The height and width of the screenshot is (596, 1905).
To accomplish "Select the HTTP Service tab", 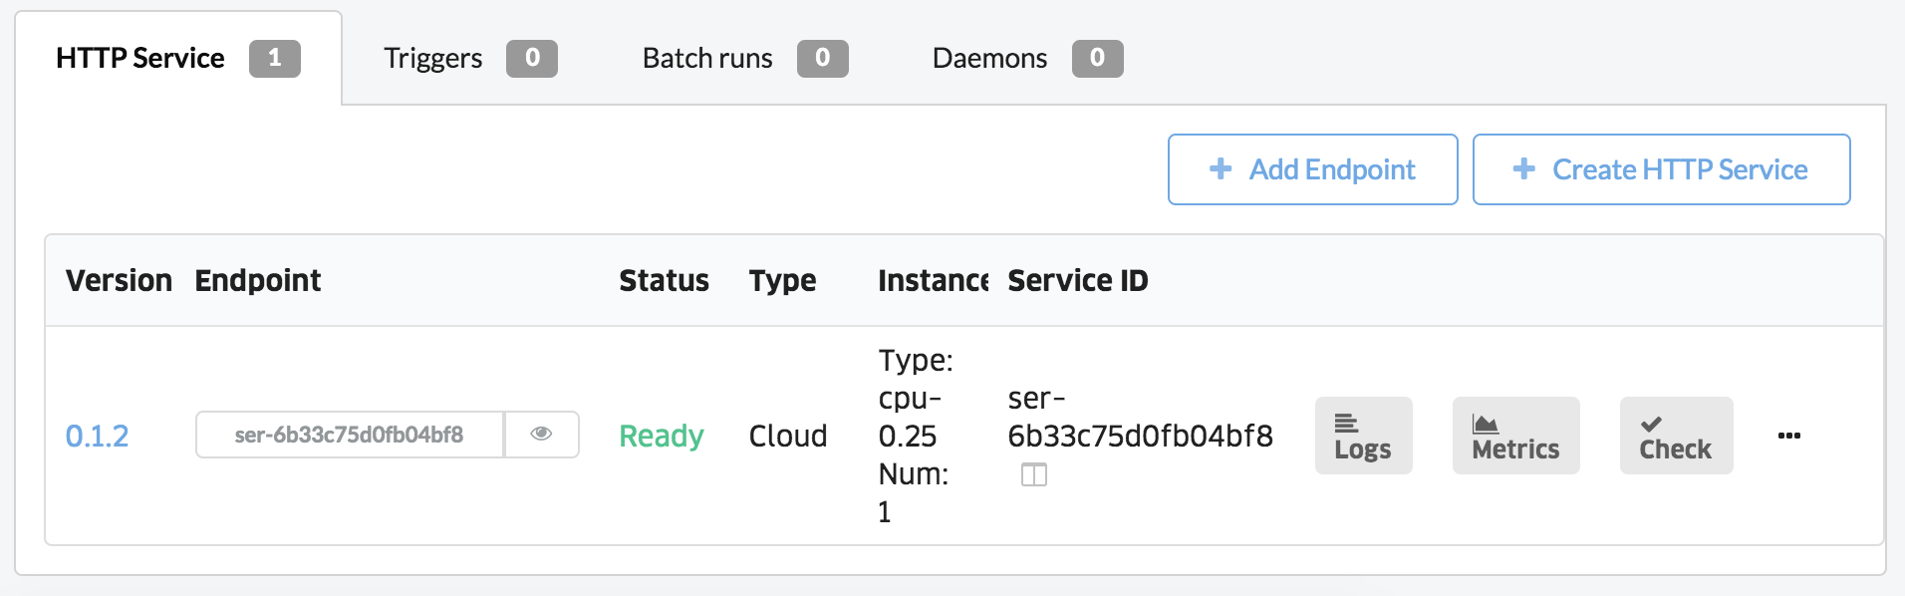I will click(178, 58).
